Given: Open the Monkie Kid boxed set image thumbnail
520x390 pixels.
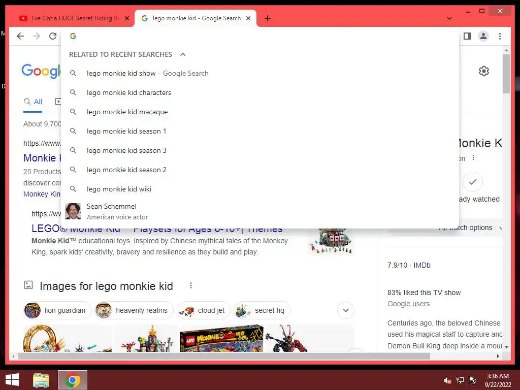Looking at the screenshot, I should (221, 338).
